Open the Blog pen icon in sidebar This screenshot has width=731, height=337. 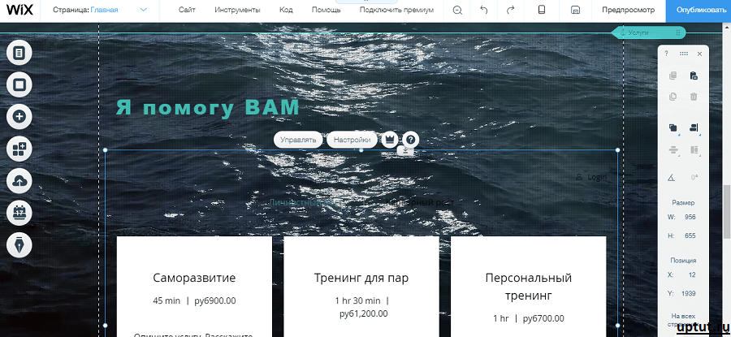[x=19, y=244]
